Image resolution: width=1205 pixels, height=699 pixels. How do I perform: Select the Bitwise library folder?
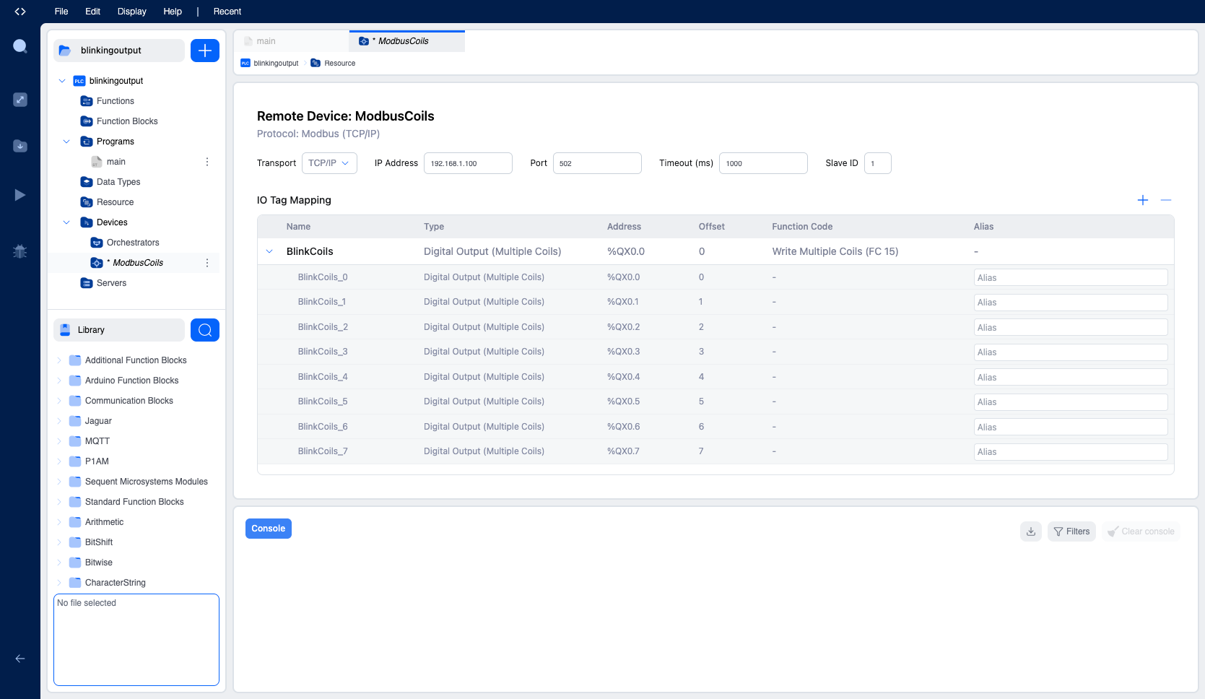pyautogui.click(x=99, y=563)
